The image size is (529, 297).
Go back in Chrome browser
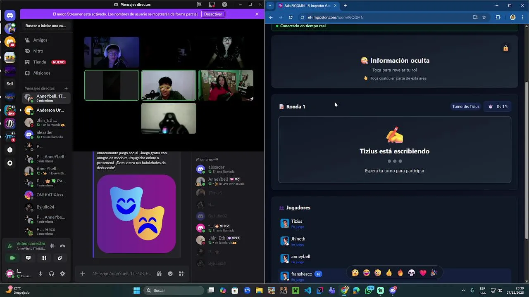[271, 17]
